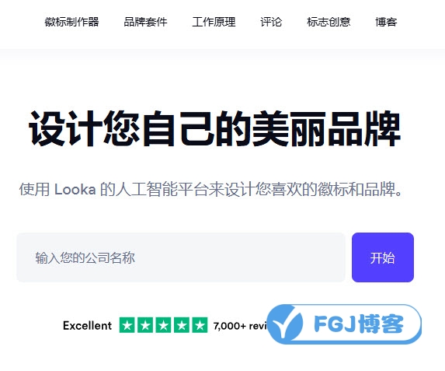This screenshot has width=445, height=371.
Task: Click the purple 开始 button
Action: click(383, 257)
